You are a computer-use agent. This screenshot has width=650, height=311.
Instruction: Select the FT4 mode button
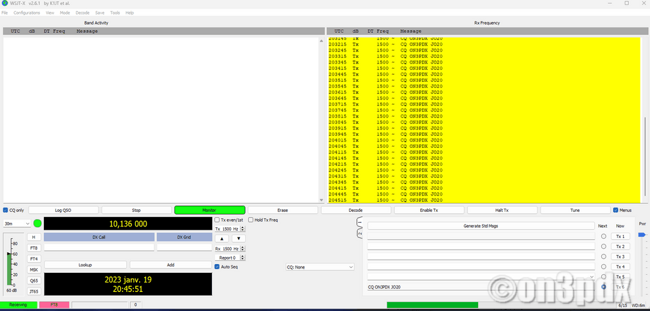(34, 259)
